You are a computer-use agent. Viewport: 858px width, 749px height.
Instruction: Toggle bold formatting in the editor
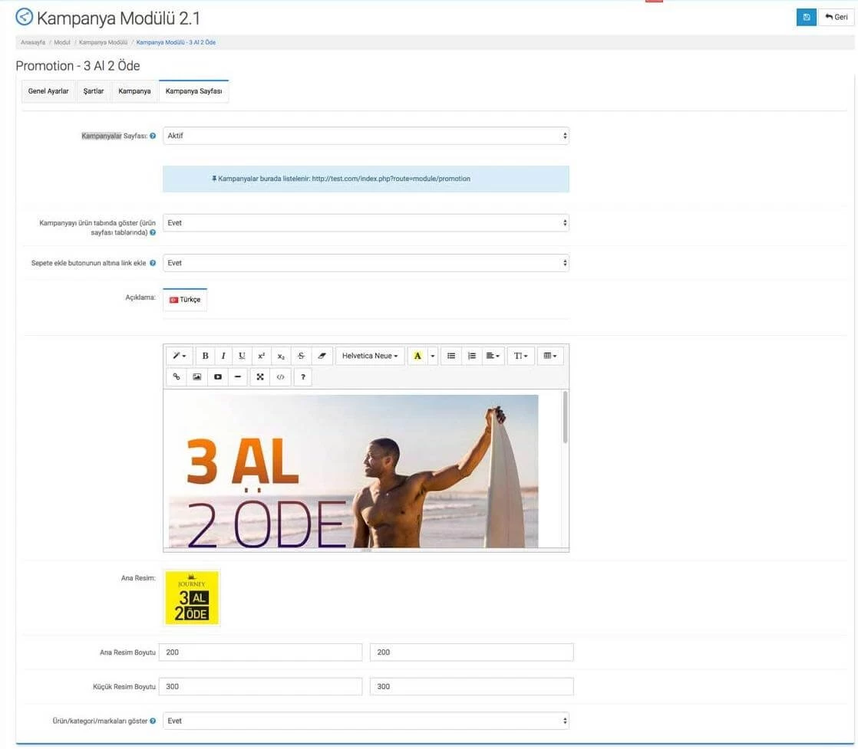tap(205, 356)
